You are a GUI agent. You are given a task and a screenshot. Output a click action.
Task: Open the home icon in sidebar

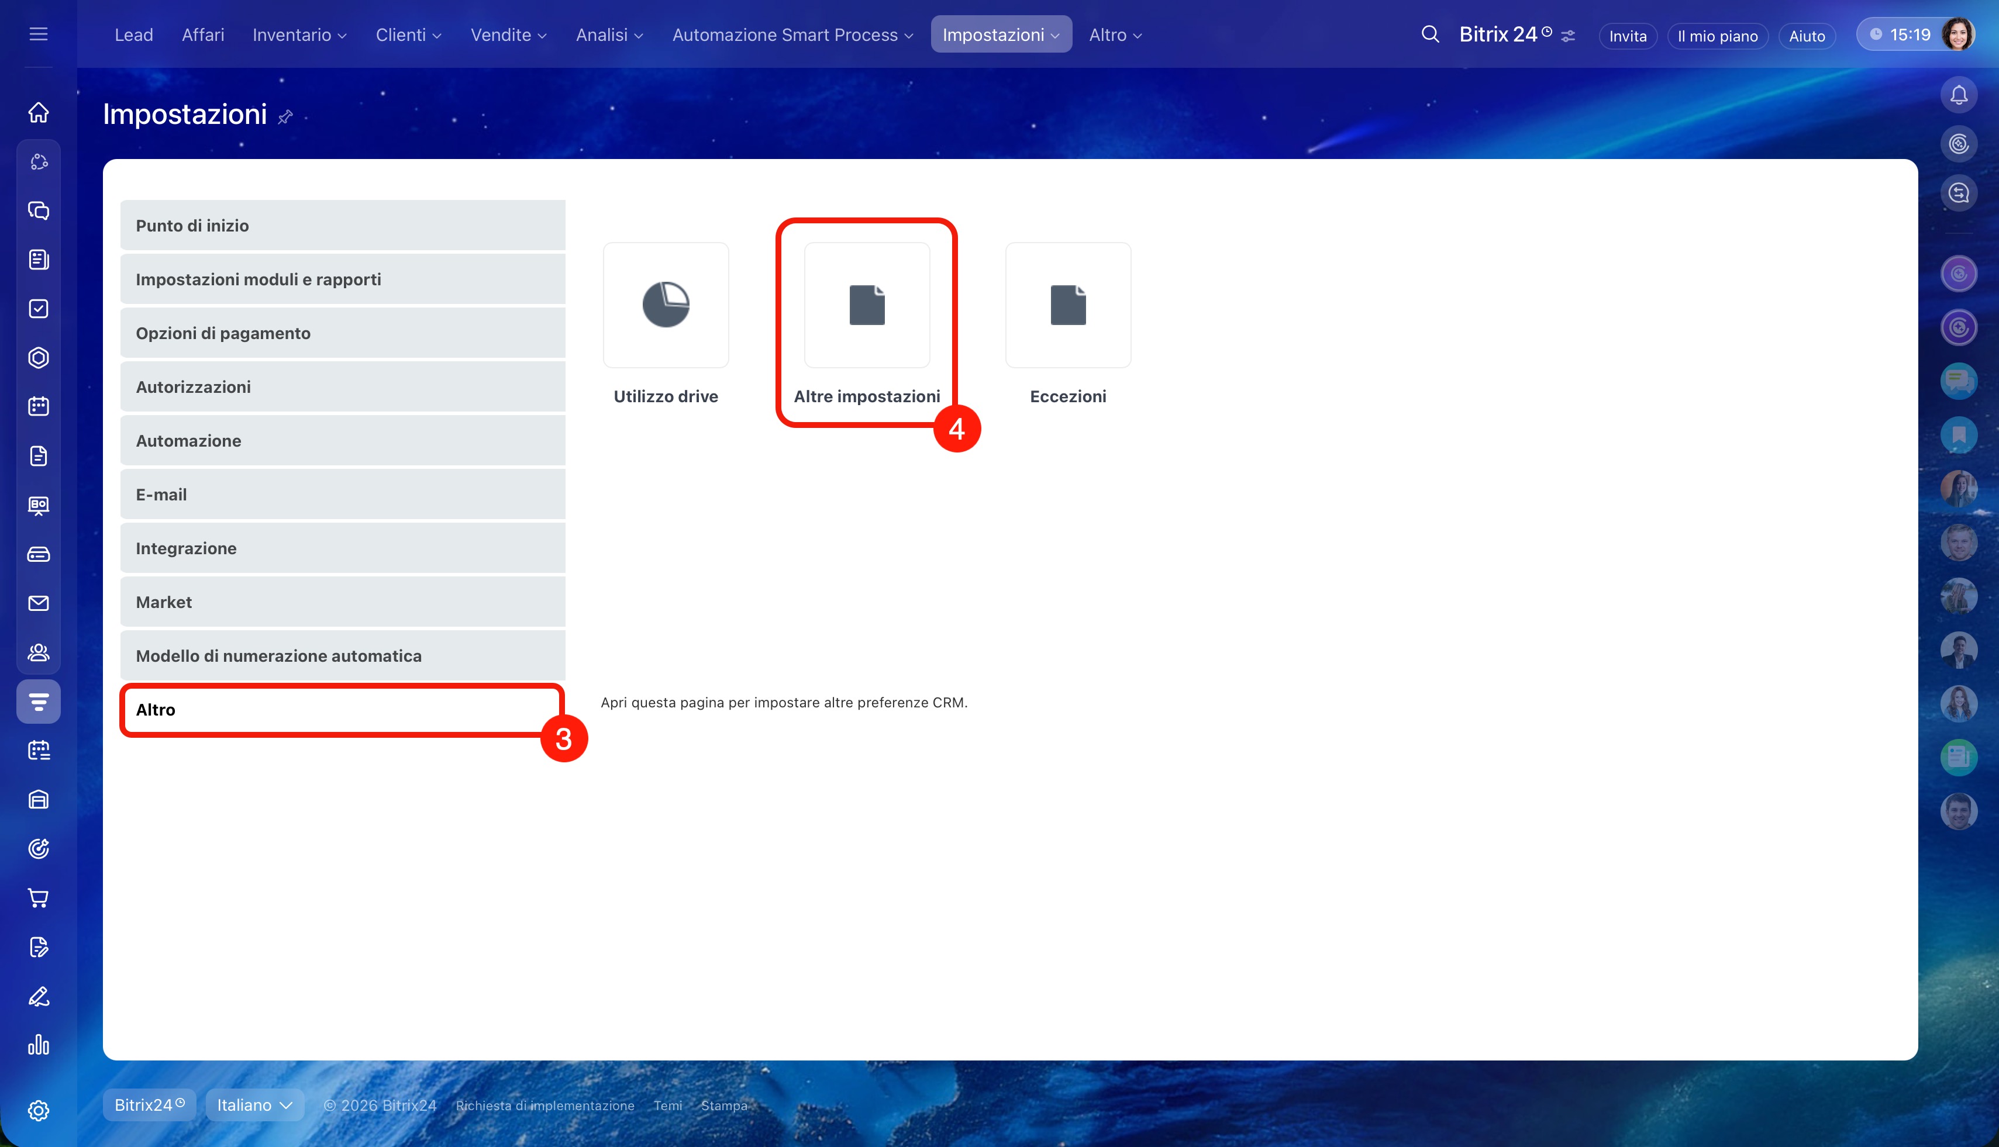pyautogui.click(x=39, y=113)
